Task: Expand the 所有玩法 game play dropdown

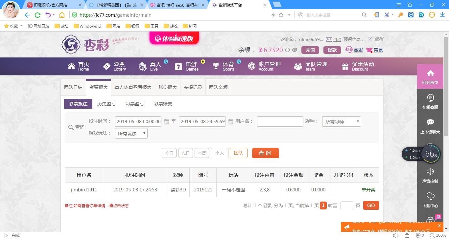Action: click(131, 133)
